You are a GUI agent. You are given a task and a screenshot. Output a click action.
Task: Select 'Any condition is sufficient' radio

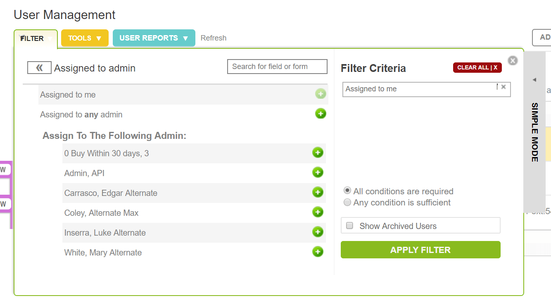347,203
